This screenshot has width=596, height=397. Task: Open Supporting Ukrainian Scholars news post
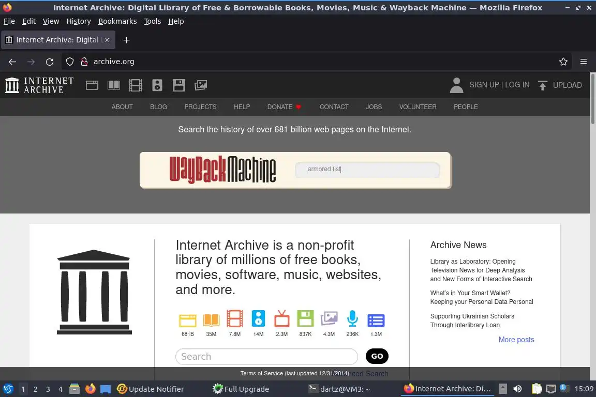472,320
